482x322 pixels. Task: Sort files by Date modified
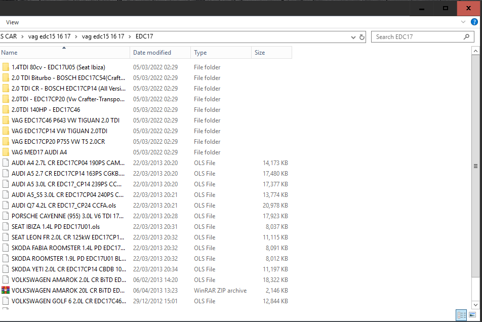152,52
